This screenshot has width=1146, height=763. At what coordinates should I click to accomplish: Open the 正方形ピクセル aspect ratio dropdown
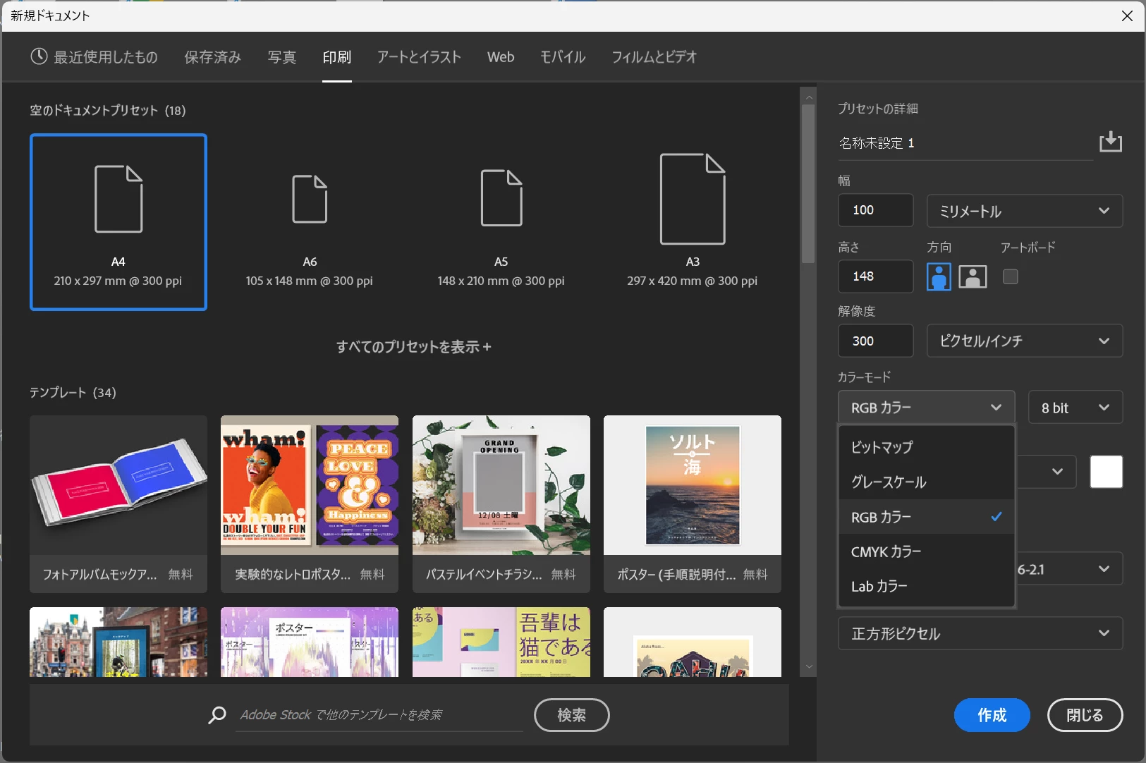980,633
